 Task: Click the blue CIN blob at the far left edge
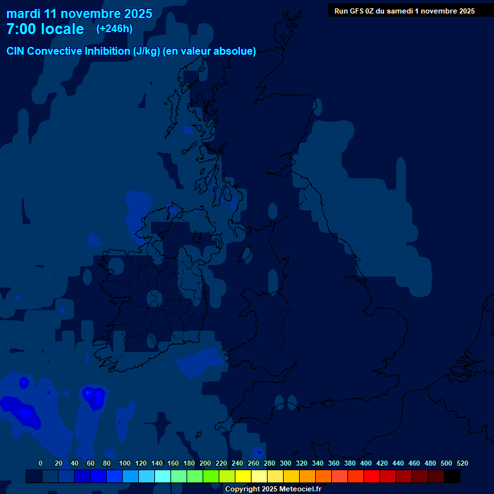click(19, 410)
